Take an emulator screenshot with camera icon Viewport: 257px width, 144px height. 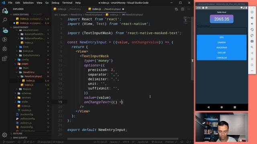252,41
